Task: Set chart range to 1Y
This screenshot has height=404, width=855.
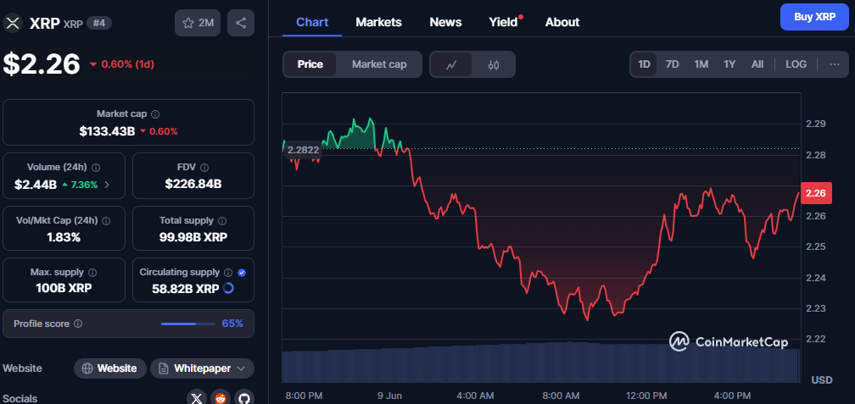Action: click(x=729, y=64)
